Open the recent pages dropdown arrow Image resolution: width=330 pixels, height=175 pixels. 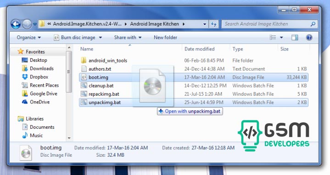pyautogui.click(x=35, y=24)
